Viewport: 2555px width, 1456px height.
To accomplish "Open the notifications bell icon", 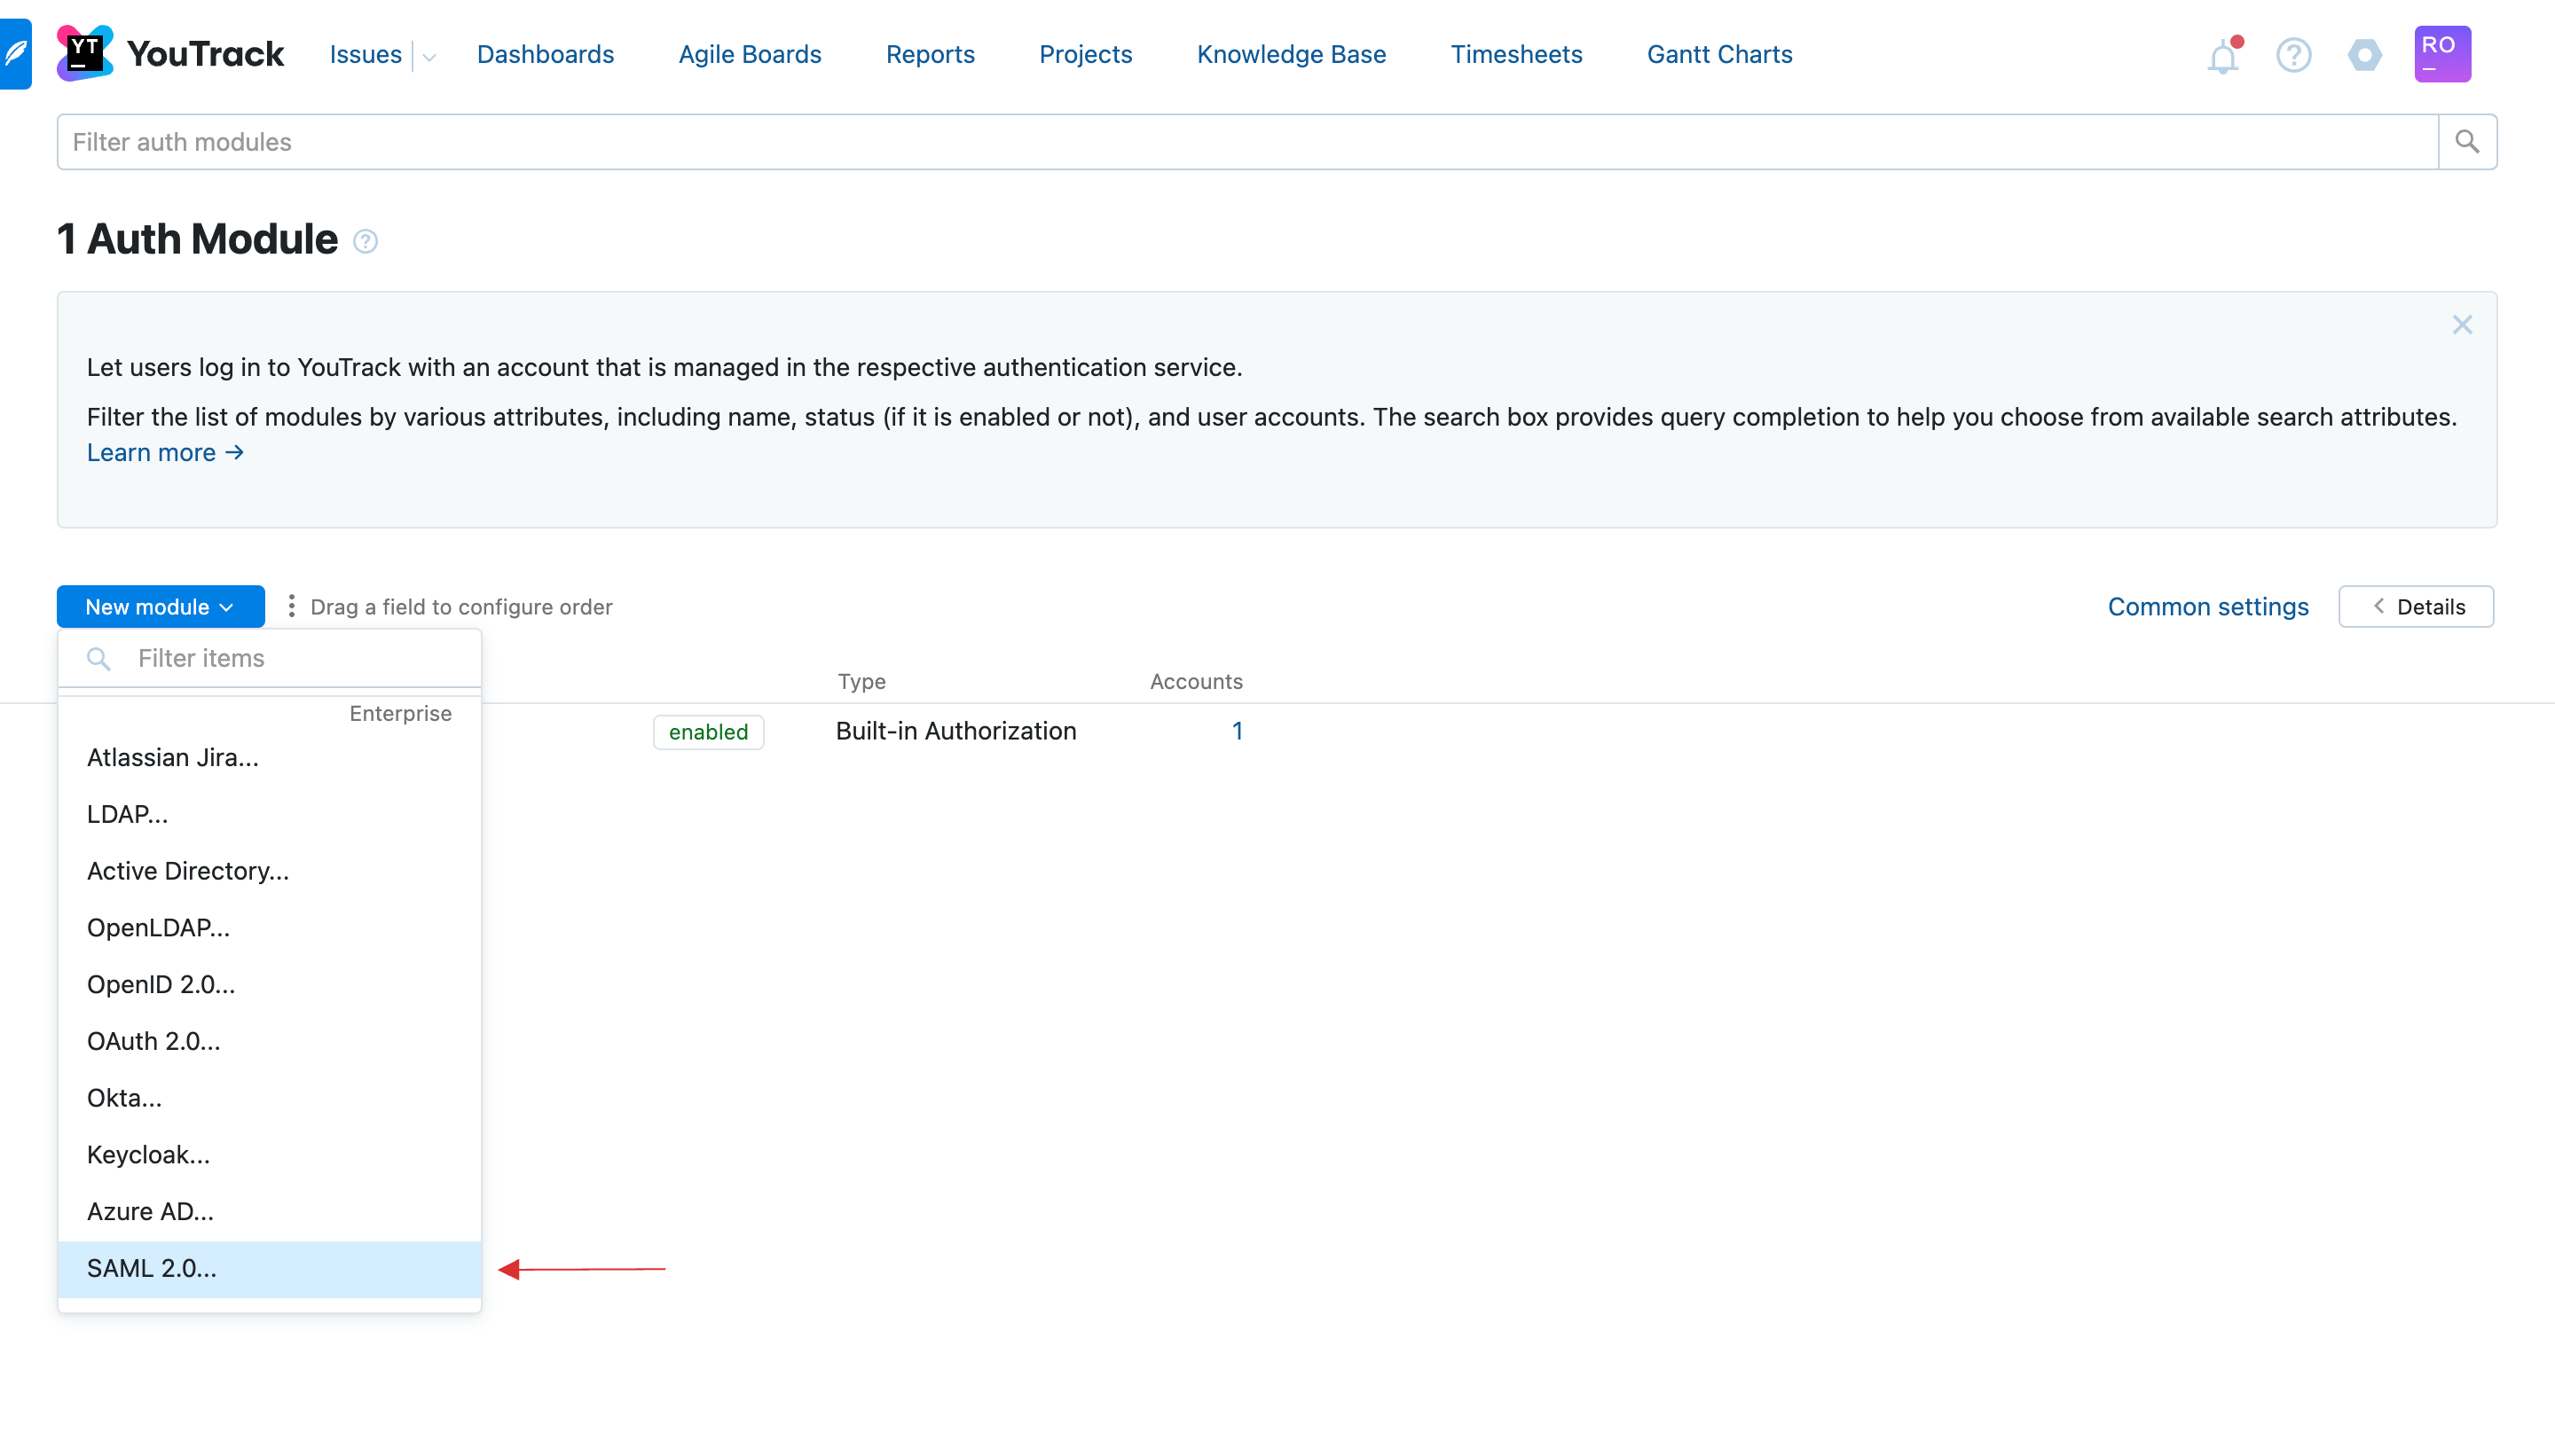I will coord(2225,54).
